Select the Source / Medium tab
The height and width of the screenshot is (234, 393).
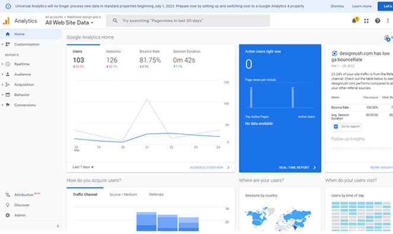tap(123, 194)
